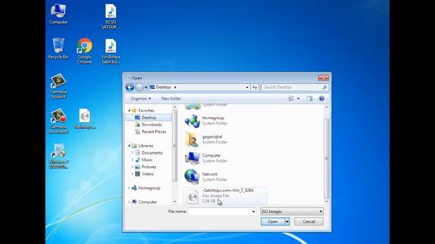Select Documents in Libraries

(152, 152)
